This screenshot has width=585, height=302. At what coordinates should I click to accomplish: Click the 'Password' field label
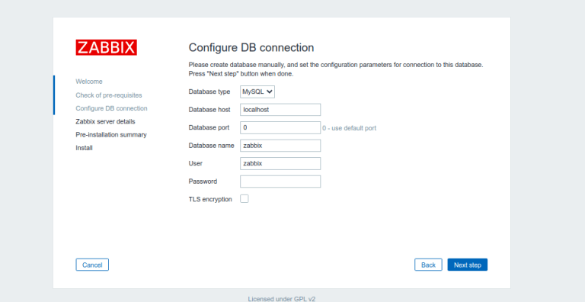point(203,182)
